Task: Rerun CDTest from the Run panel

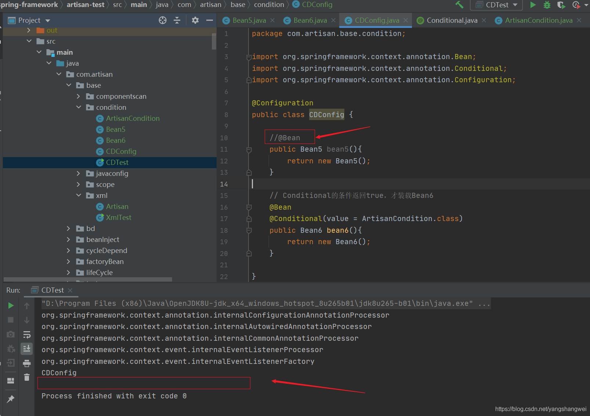Action: [11, 305]
